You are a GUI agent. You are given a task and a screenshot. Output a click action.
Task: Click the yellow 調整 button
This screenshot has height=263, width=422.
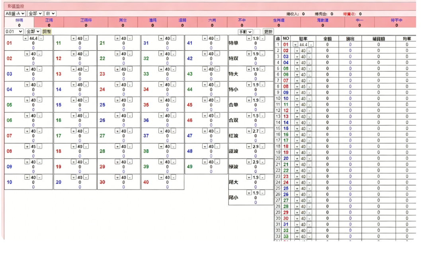click(47, 31)
